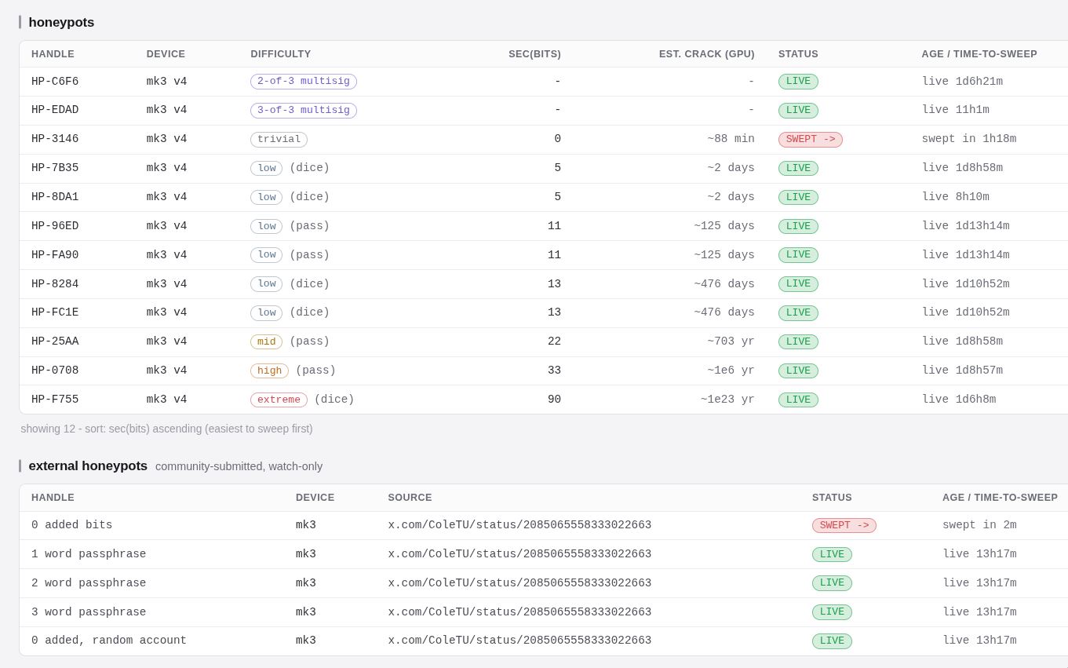Click the "trivial" difficulty badge

tap(279, 140)
